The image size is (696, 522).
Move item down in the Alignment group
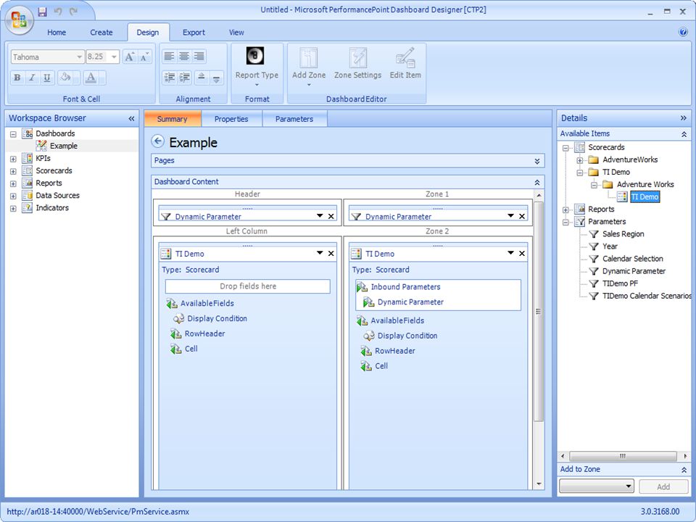[x=216, y=78]
